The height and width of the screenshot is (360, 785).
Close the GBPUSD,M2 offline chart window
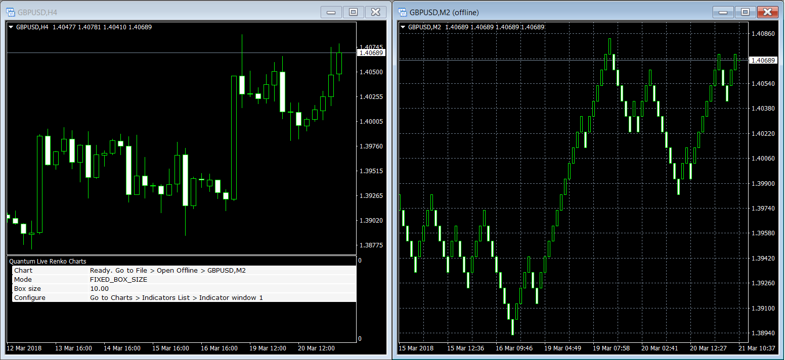pos(768,12)
